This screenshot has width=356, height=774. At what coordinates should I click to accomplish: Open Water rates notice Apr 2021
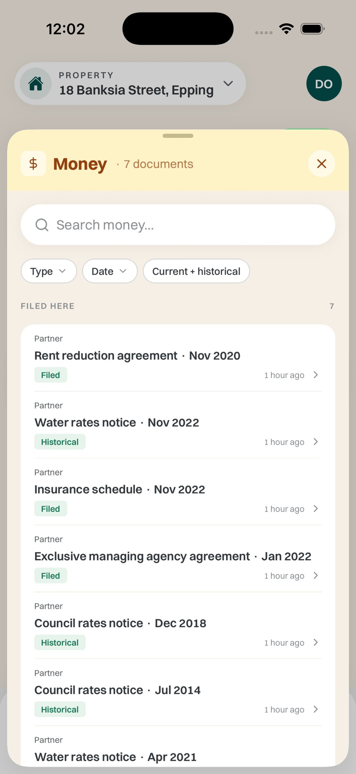(178, 750)
